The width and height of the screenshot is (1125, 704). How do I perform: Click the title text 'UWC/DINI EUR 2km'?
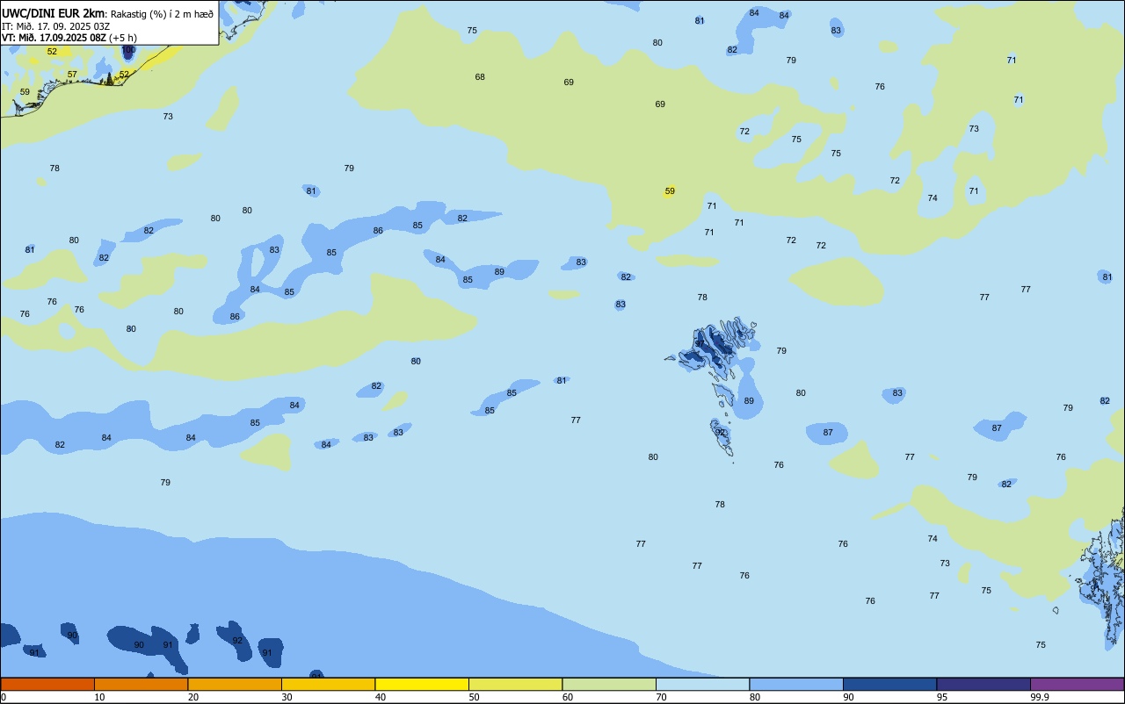point(52,13)
